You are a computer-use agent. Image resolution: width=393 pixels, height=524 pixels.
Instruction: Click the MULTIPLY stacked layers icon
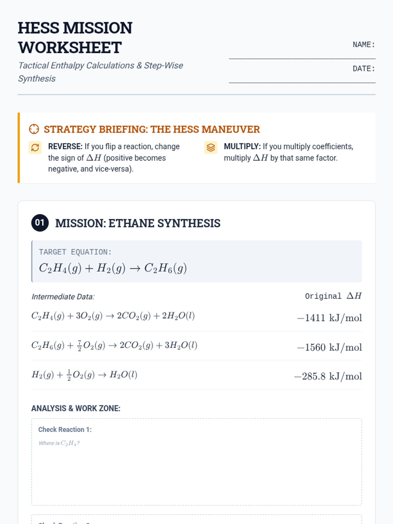211,147
